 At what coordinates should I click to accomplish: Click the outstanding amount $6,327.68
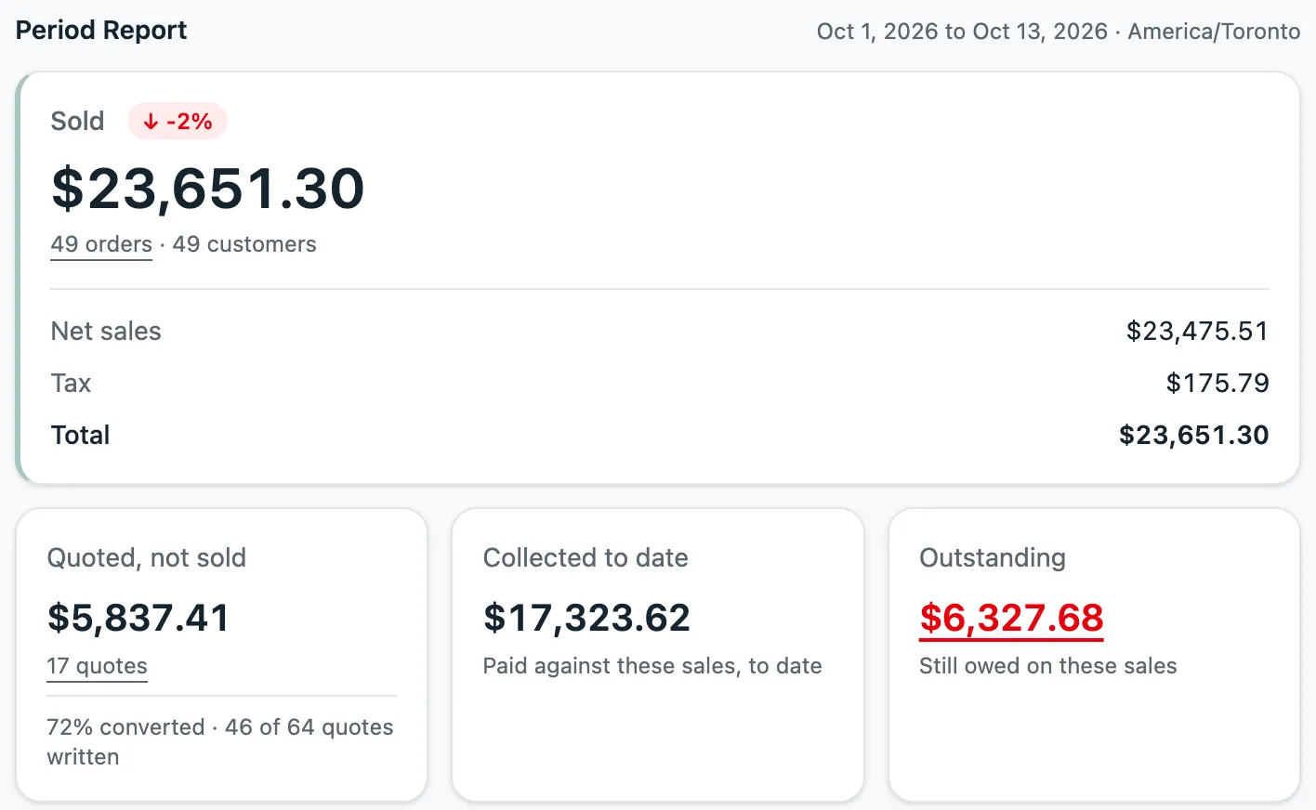(x=1011, y=618)
